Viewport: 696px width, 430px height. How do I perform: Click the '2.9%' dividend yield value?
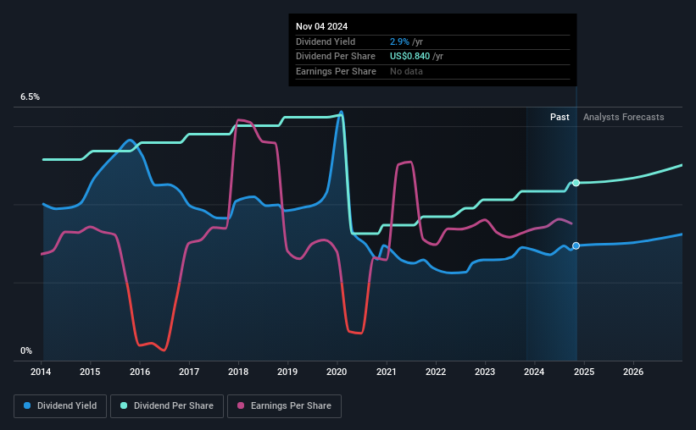pos(399,41)
